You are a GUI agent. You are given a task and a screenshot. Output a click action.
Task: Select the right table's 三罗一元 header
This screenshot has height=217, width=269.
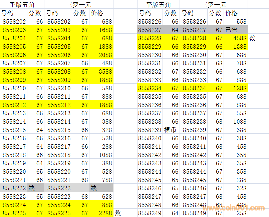214,5
